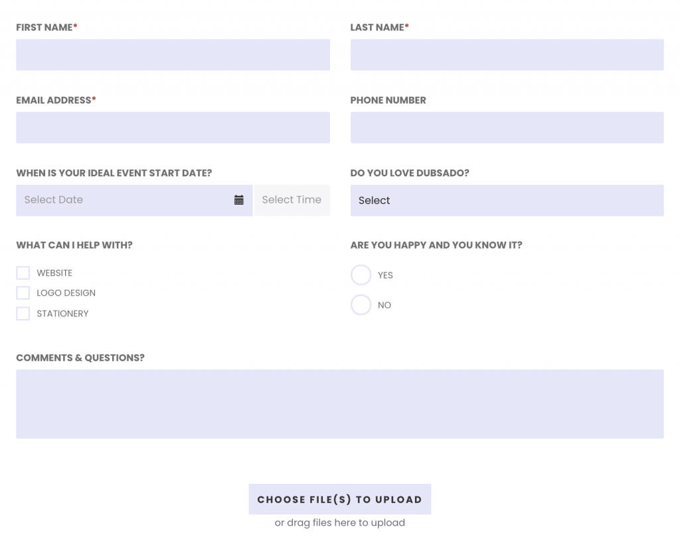Screen dimensions: 680x539
Task: Click into the Email Address field
Action: click(173, 128)
